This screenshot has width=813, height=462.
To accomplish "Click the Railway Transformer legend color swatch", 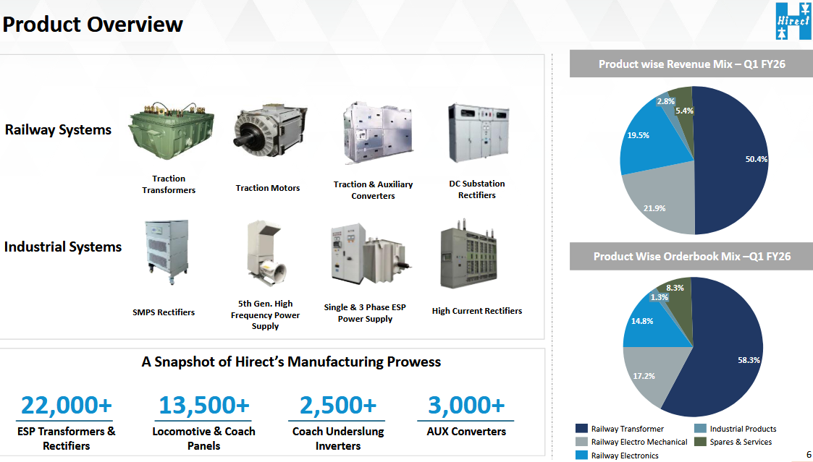I will click(581, 428).
